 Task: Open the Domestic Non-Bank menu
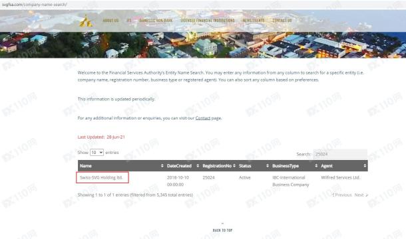pyautogui.click(x=156, y=21)
